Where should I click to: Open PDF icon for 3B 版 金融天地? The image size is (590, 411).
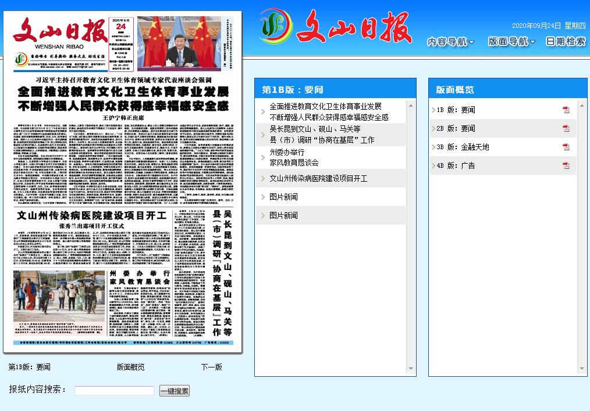coord(566,147)
